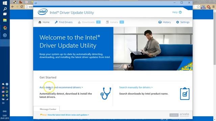Open File Explorer from the taskbar
Screen dimensions: 216x121
pyautogui.click(x=5, y=20)
